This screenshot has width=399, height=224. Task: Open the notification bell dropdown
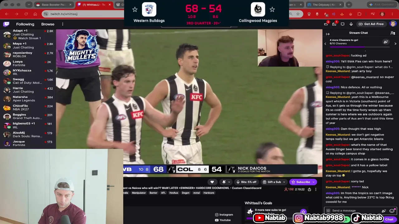point(226,182)
